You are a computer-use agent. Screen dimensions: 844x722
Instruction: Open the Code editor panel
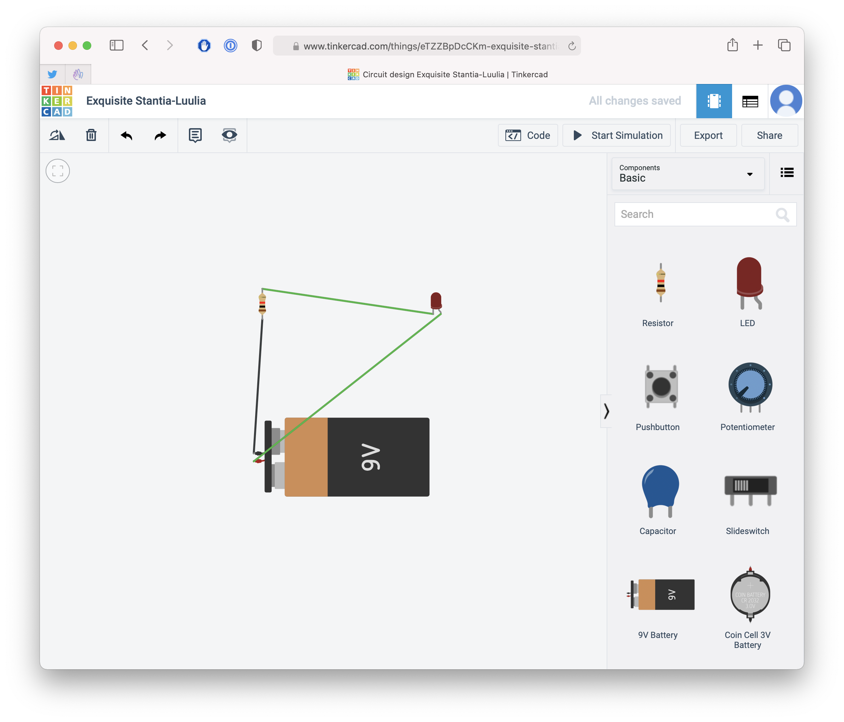528,135
